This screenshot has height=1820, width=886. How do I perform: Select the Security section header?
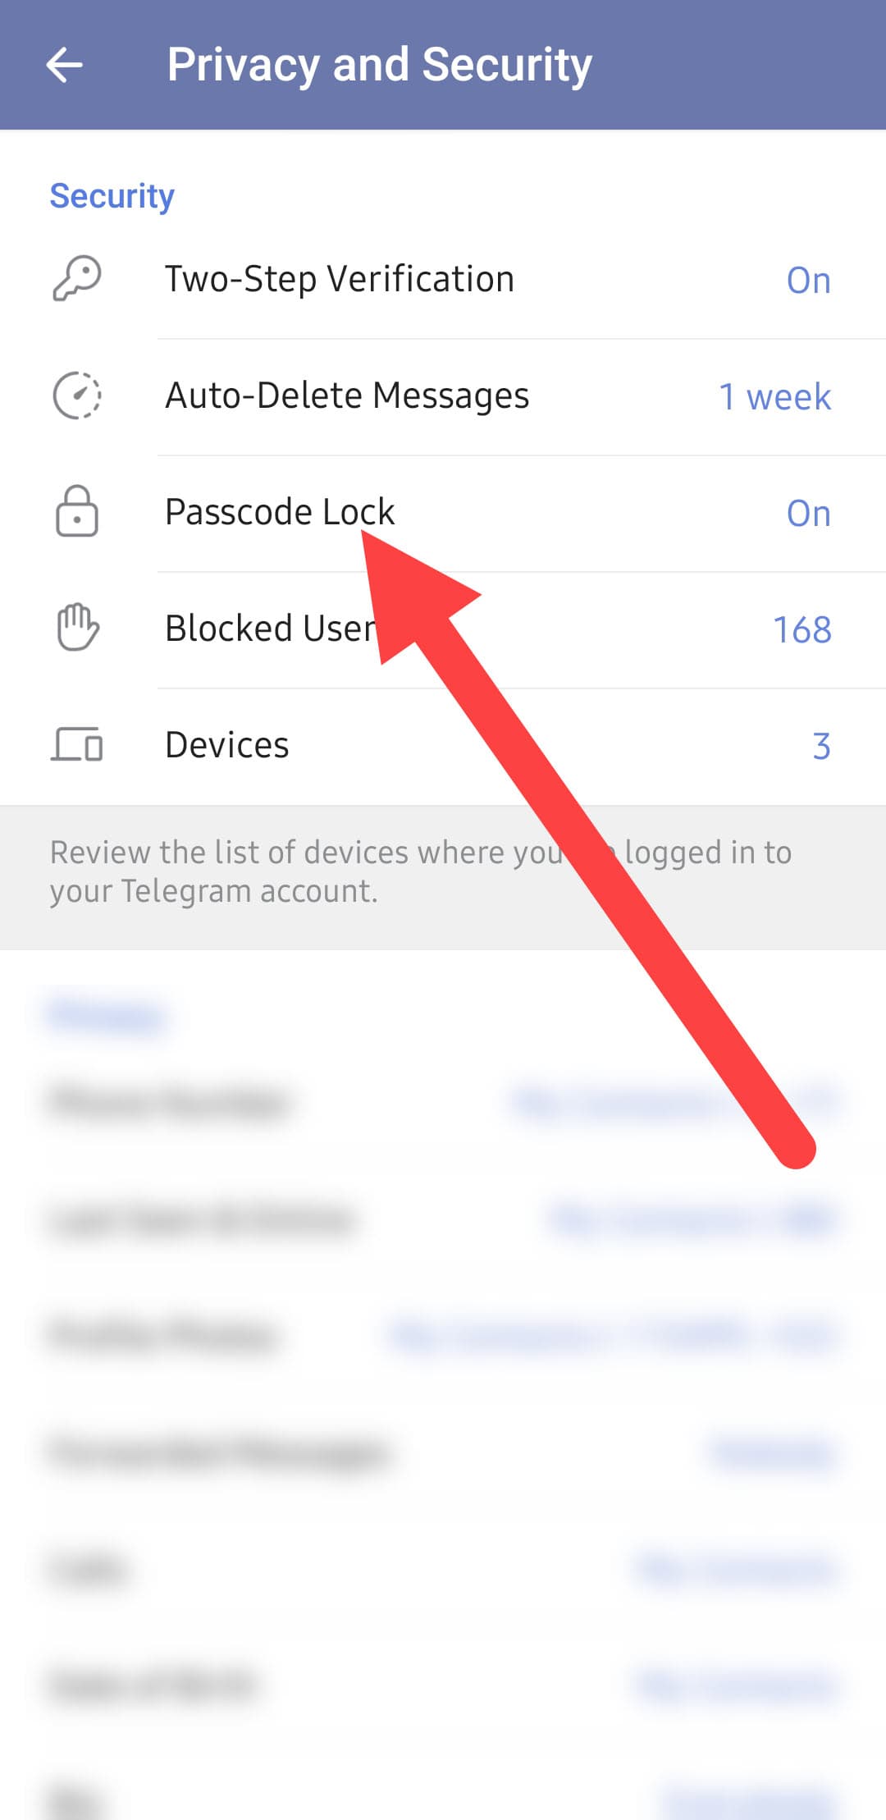click(112, 194)
